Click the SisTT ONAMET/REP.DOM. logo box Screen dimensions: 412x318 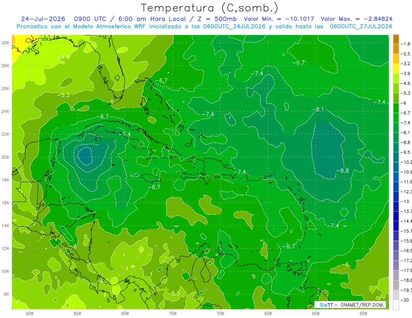click(350, 305)
